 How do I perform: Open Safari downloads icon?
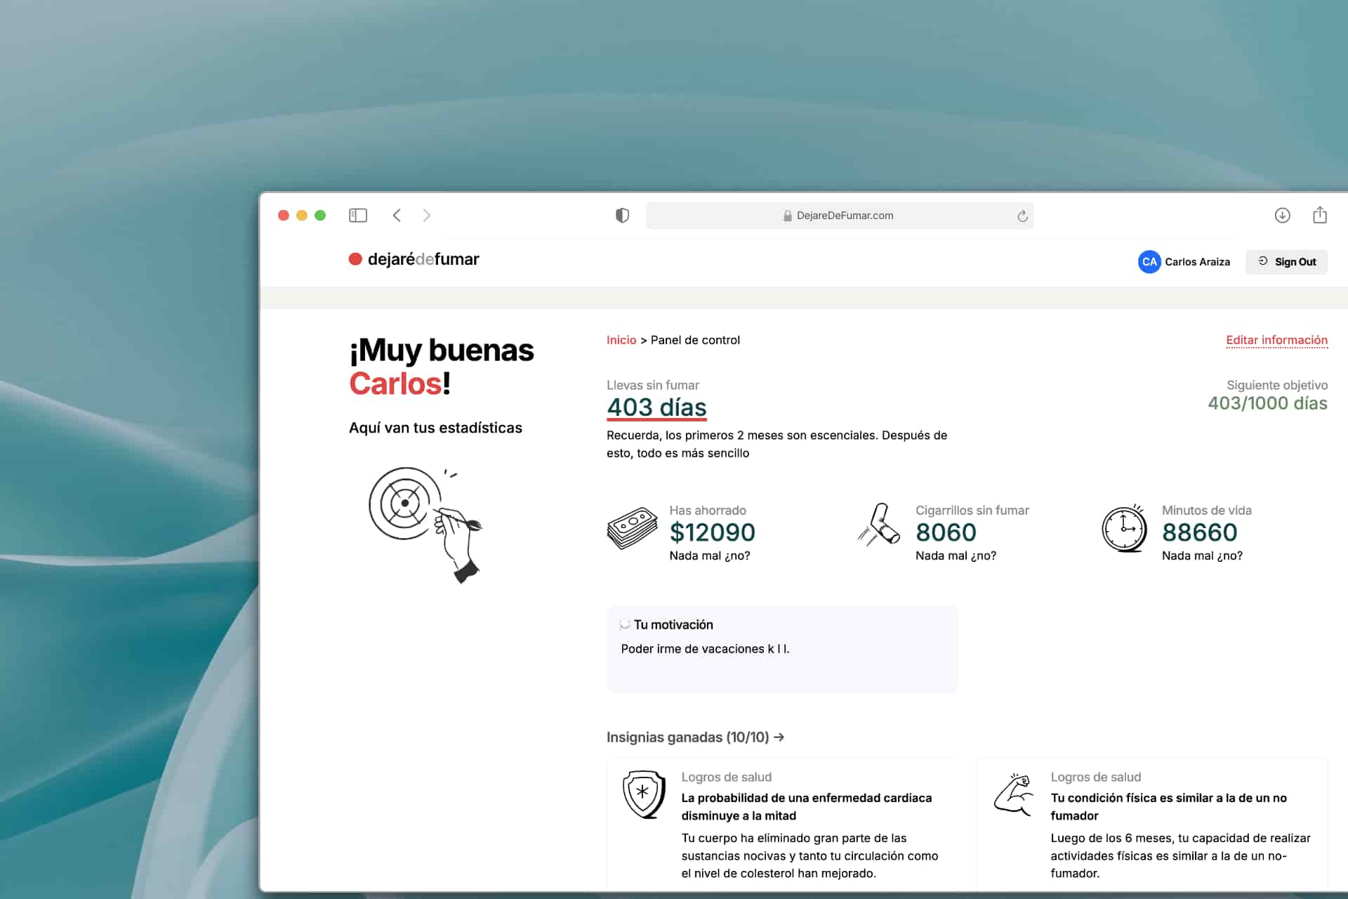[x=1282, y=215]
